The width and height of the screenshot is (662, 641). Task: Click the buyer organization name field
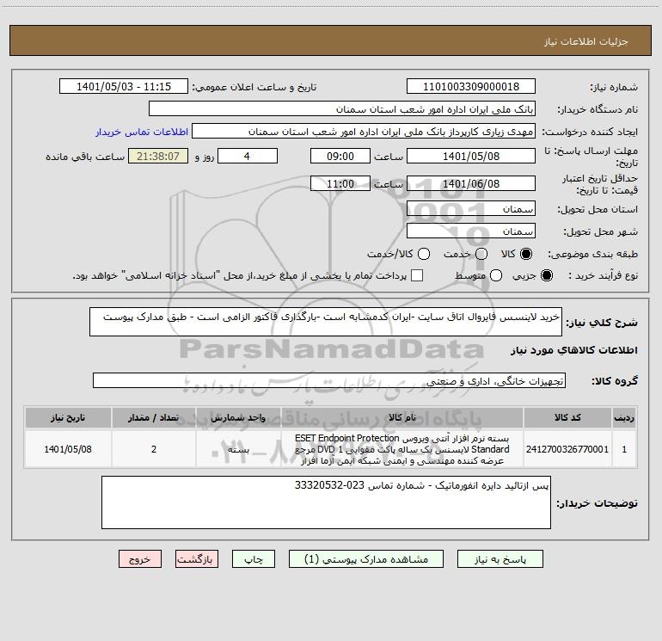(x=342, y=109)
